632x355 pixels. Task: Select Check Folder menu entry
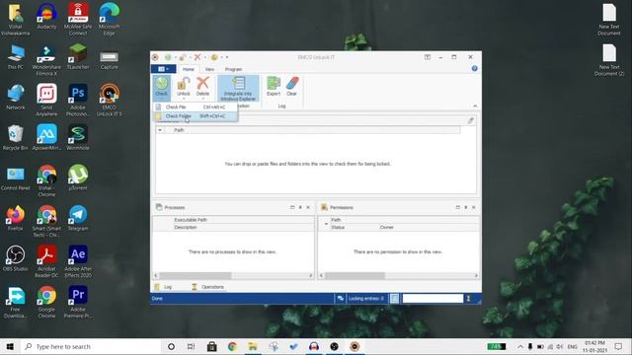pos(196,116)
